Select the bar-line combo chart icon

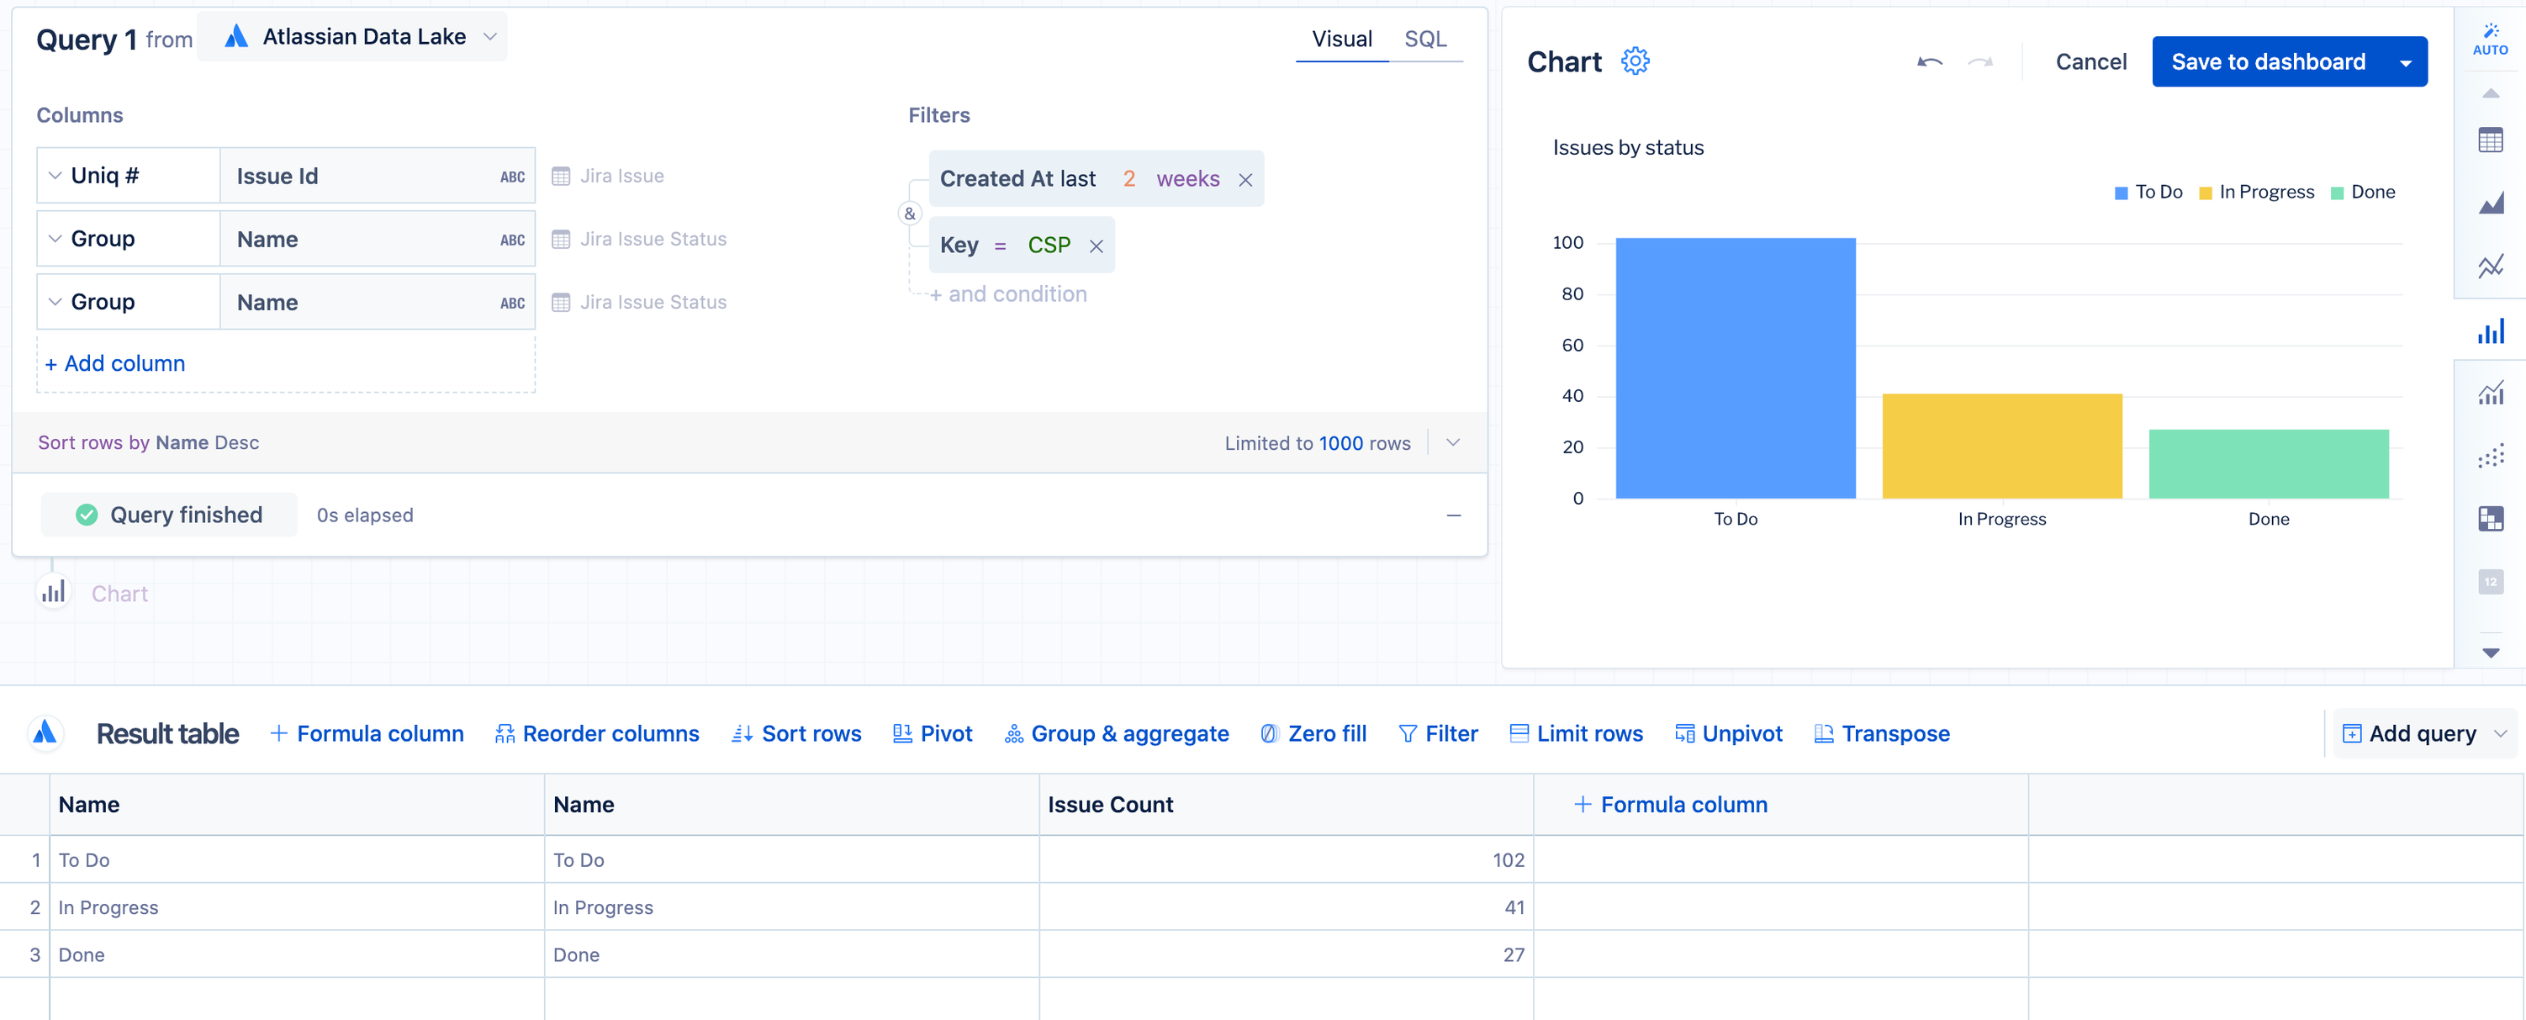(x=2490, y=394)
